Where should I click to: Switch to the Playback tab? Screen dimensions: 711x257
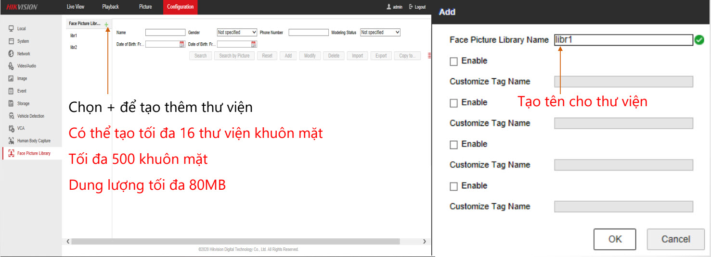point(110,7)
